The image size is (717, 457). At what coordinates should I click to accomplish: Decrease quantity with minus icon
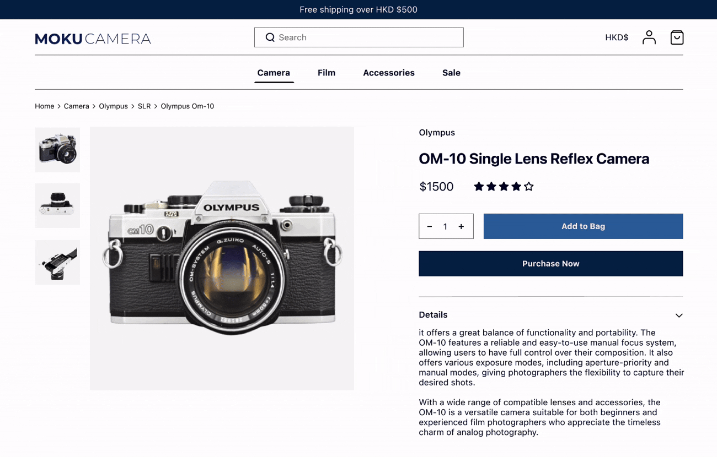[x=430, y=226]
